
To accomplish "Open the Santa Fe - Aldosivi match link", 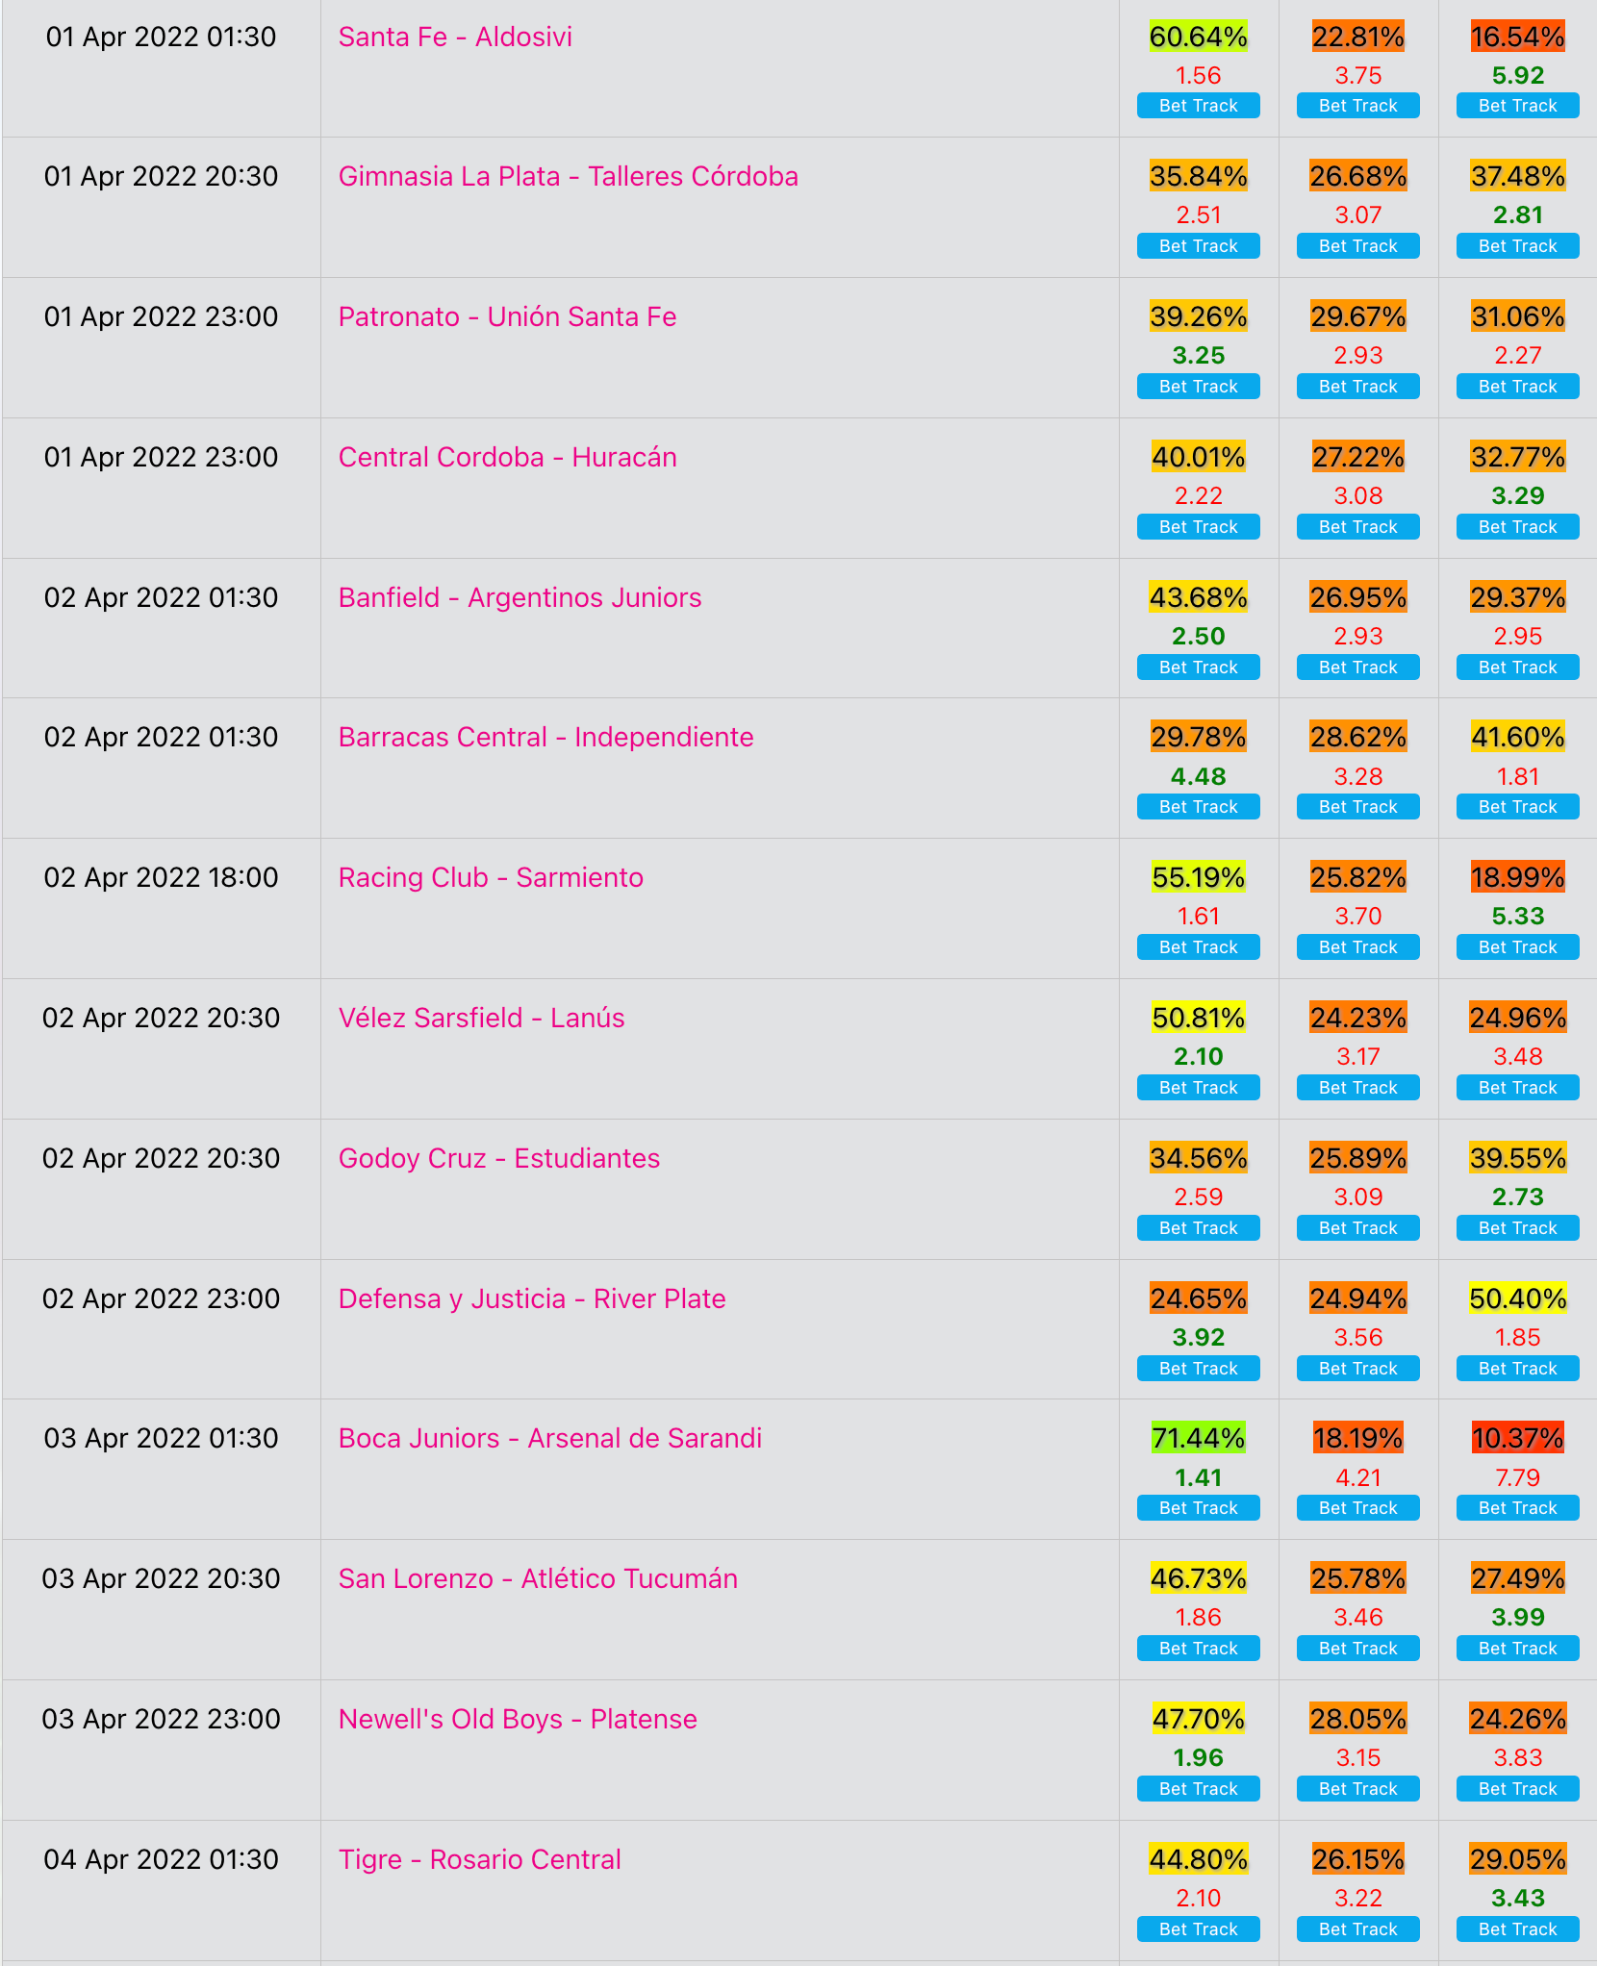I will (x=455, y=38).
